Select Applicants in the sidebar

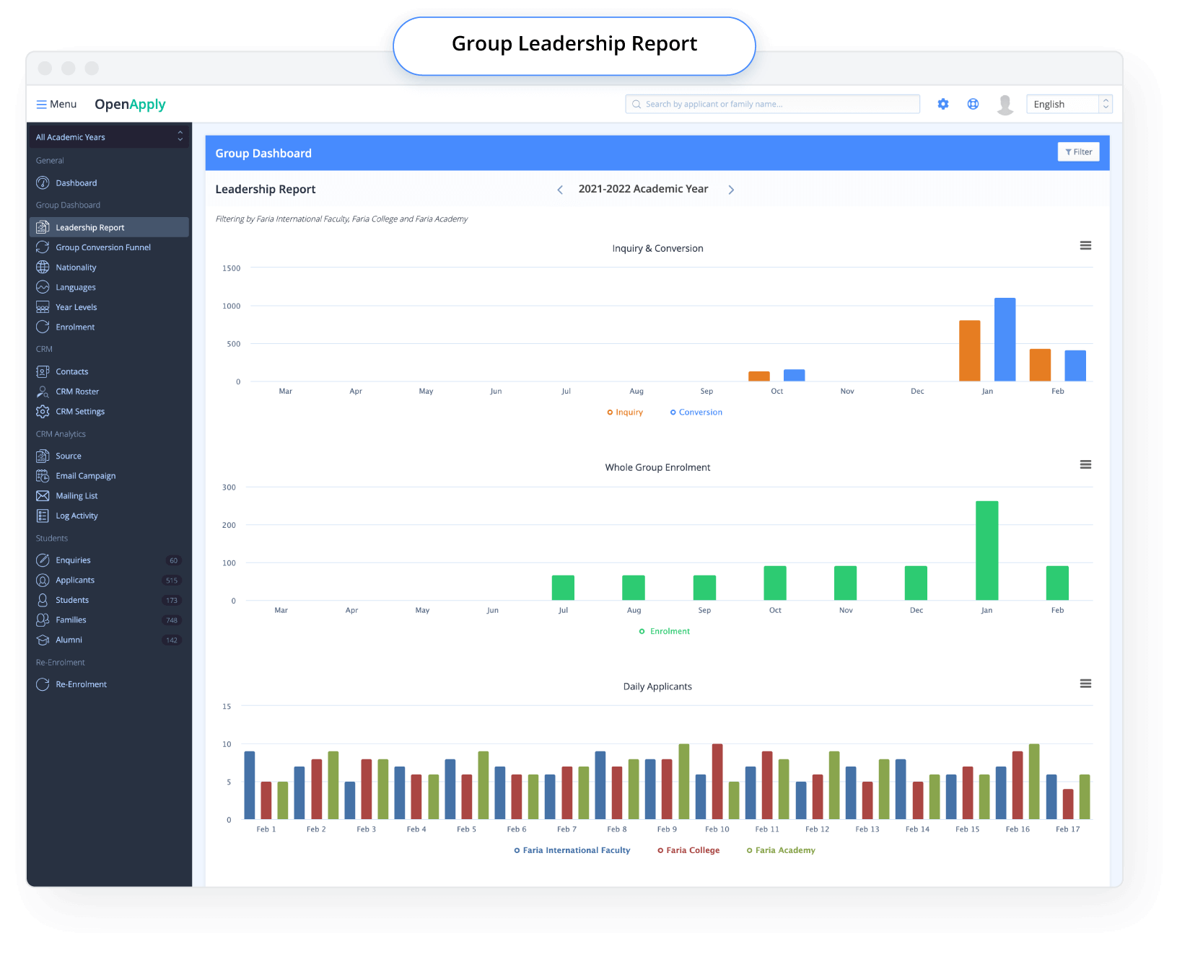(75, 580)
